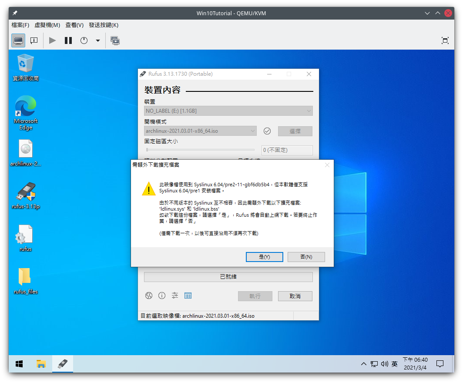463x383 pixels.
Task: Open the VM snapshots manager
Action: pyautogui.click(x=115, y=40)
